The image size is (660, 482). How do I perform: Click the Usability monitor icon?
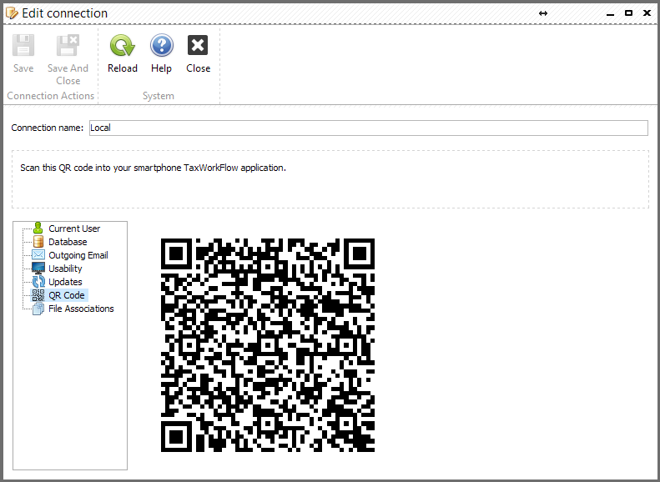pyautogui.click(x=38, y=269)
